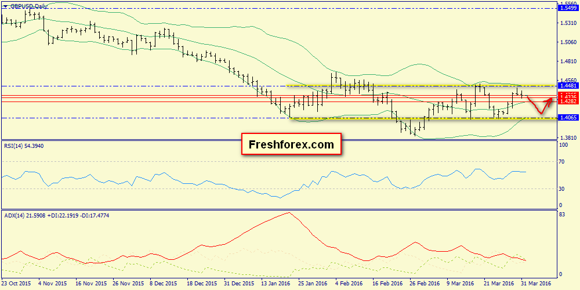The height and width of the screenshot is (290, 580).
Task: Click the 1.5310 price axis value
Action: (x=569, y=23)
